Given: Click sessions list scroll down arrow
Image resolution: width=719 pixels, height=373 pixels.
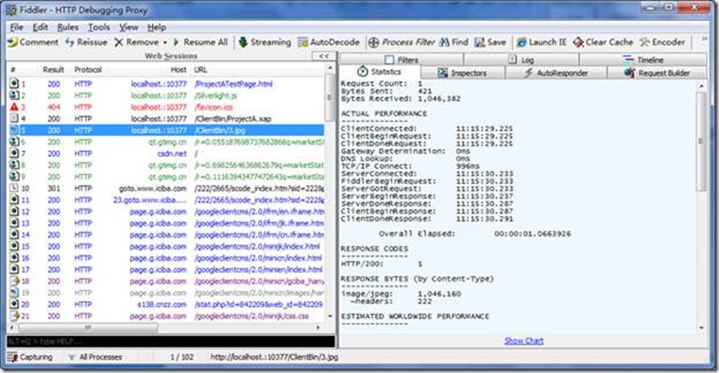Looking at the screenshot, I should (330, 316).
